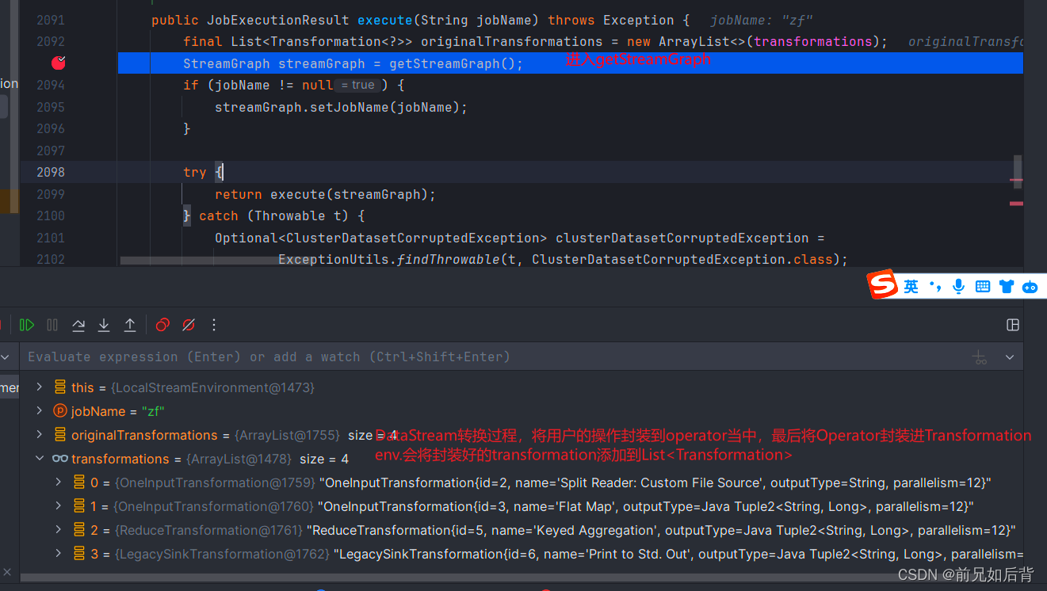Open the View Breakpoints dialog icon
Viewport: 1047px width, 591px height.
click(162, 325)
